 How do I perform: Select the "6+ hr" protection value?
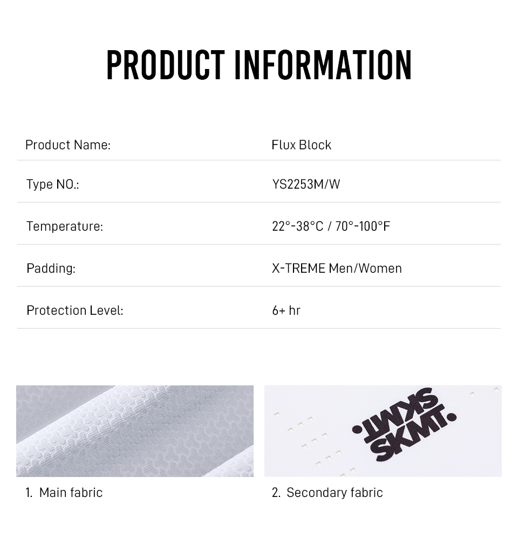pyautogui.click(x=287, y=310)
